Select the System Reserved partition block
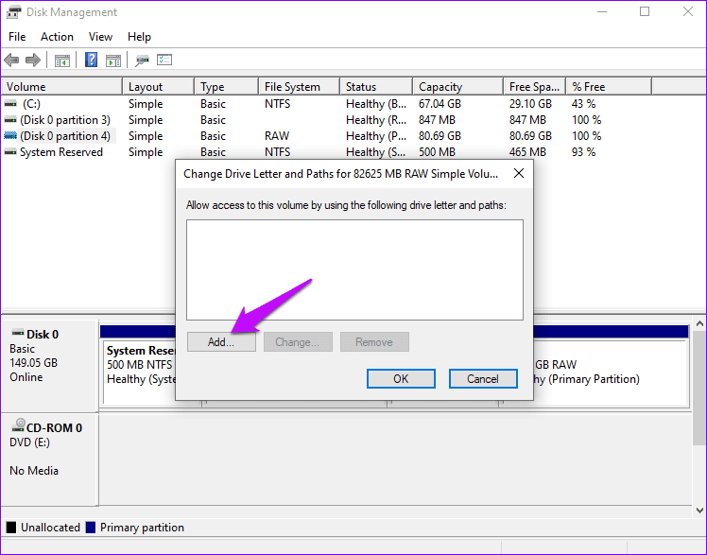This screenshot has height=555, width=707. tap(139, 372)
